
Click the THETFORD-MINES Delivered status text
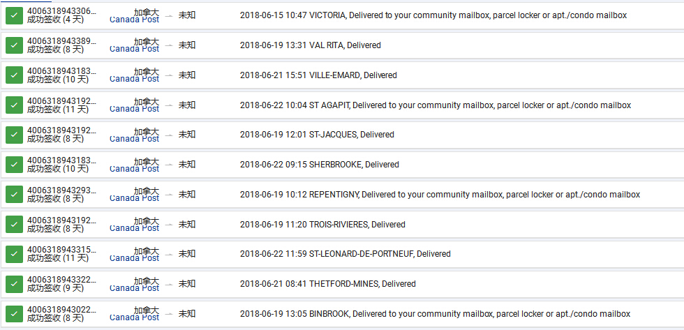[327, 284]
